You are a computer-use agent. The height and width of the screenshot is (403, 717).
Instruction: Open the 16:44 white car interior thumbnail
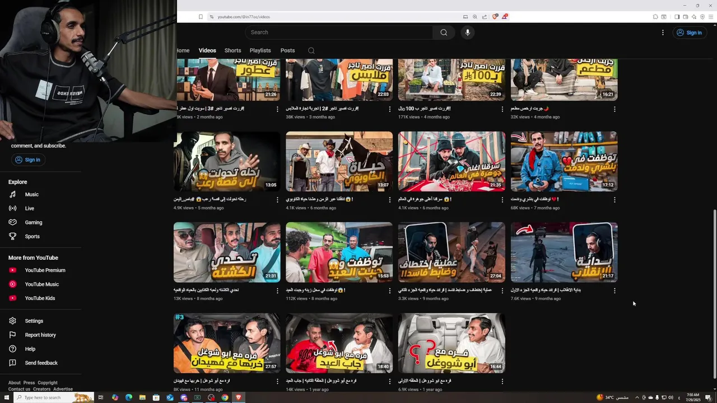[451, 343]
